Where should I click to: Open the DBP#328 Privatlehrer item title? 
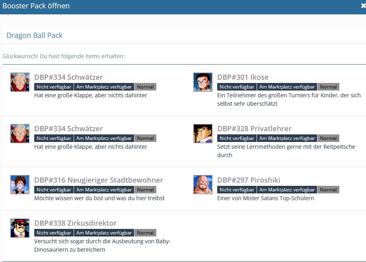(x=254, y=129)
